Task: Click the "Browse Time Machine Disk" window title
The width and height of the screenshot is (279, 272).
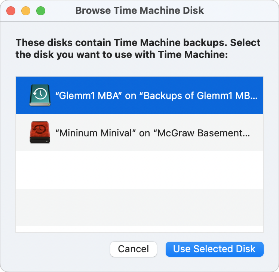Action: [139, 10]
